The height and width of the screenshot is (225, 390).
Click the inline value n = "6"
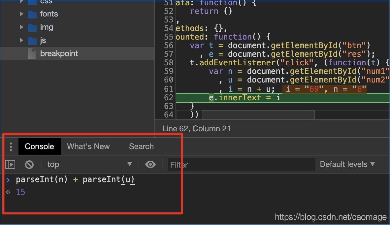click(349, 89)
